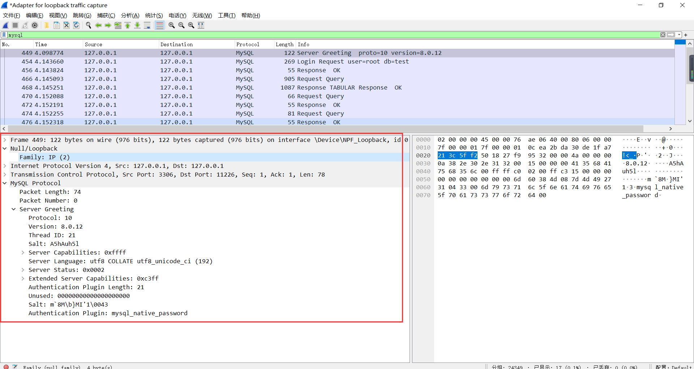The height and width of the screenshot is (369, 694).
Task: Open the 捕获(C) menu
Action: (106, 16)
